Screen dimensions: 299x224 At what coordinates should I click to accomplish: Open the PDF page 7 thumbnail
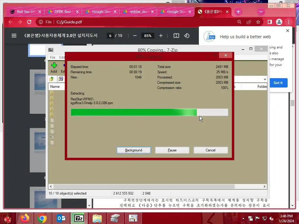pyautogui.click(x=38, y=91)
